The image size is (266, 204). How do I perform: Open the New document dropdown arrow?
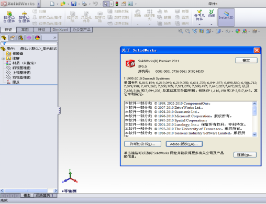tap(58, 4)
